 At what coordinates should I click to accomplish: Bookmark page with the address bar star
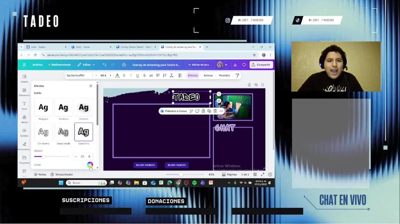[x=254, y=55]
